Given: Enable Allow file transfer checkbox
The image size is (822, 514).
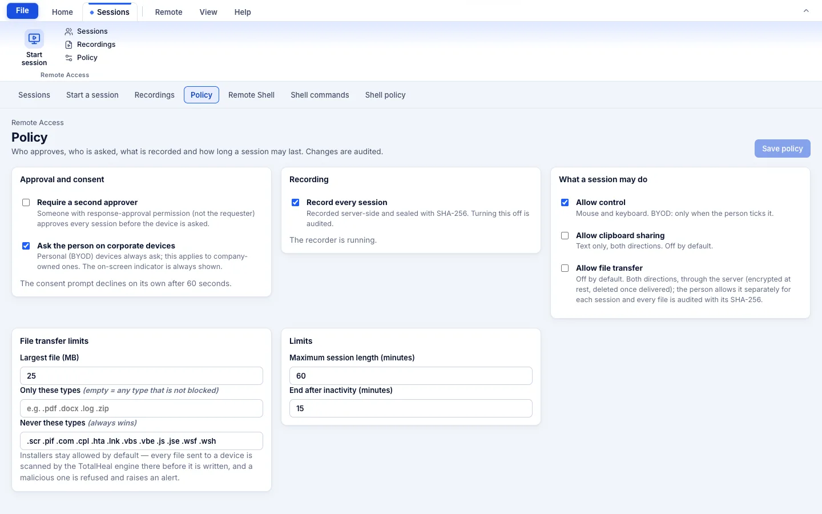Looking at the screenshot, I should 565,268.
